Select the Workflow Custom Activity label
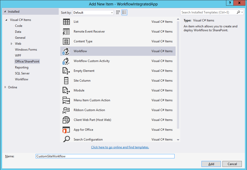247x170 pixels. point(92,61)
